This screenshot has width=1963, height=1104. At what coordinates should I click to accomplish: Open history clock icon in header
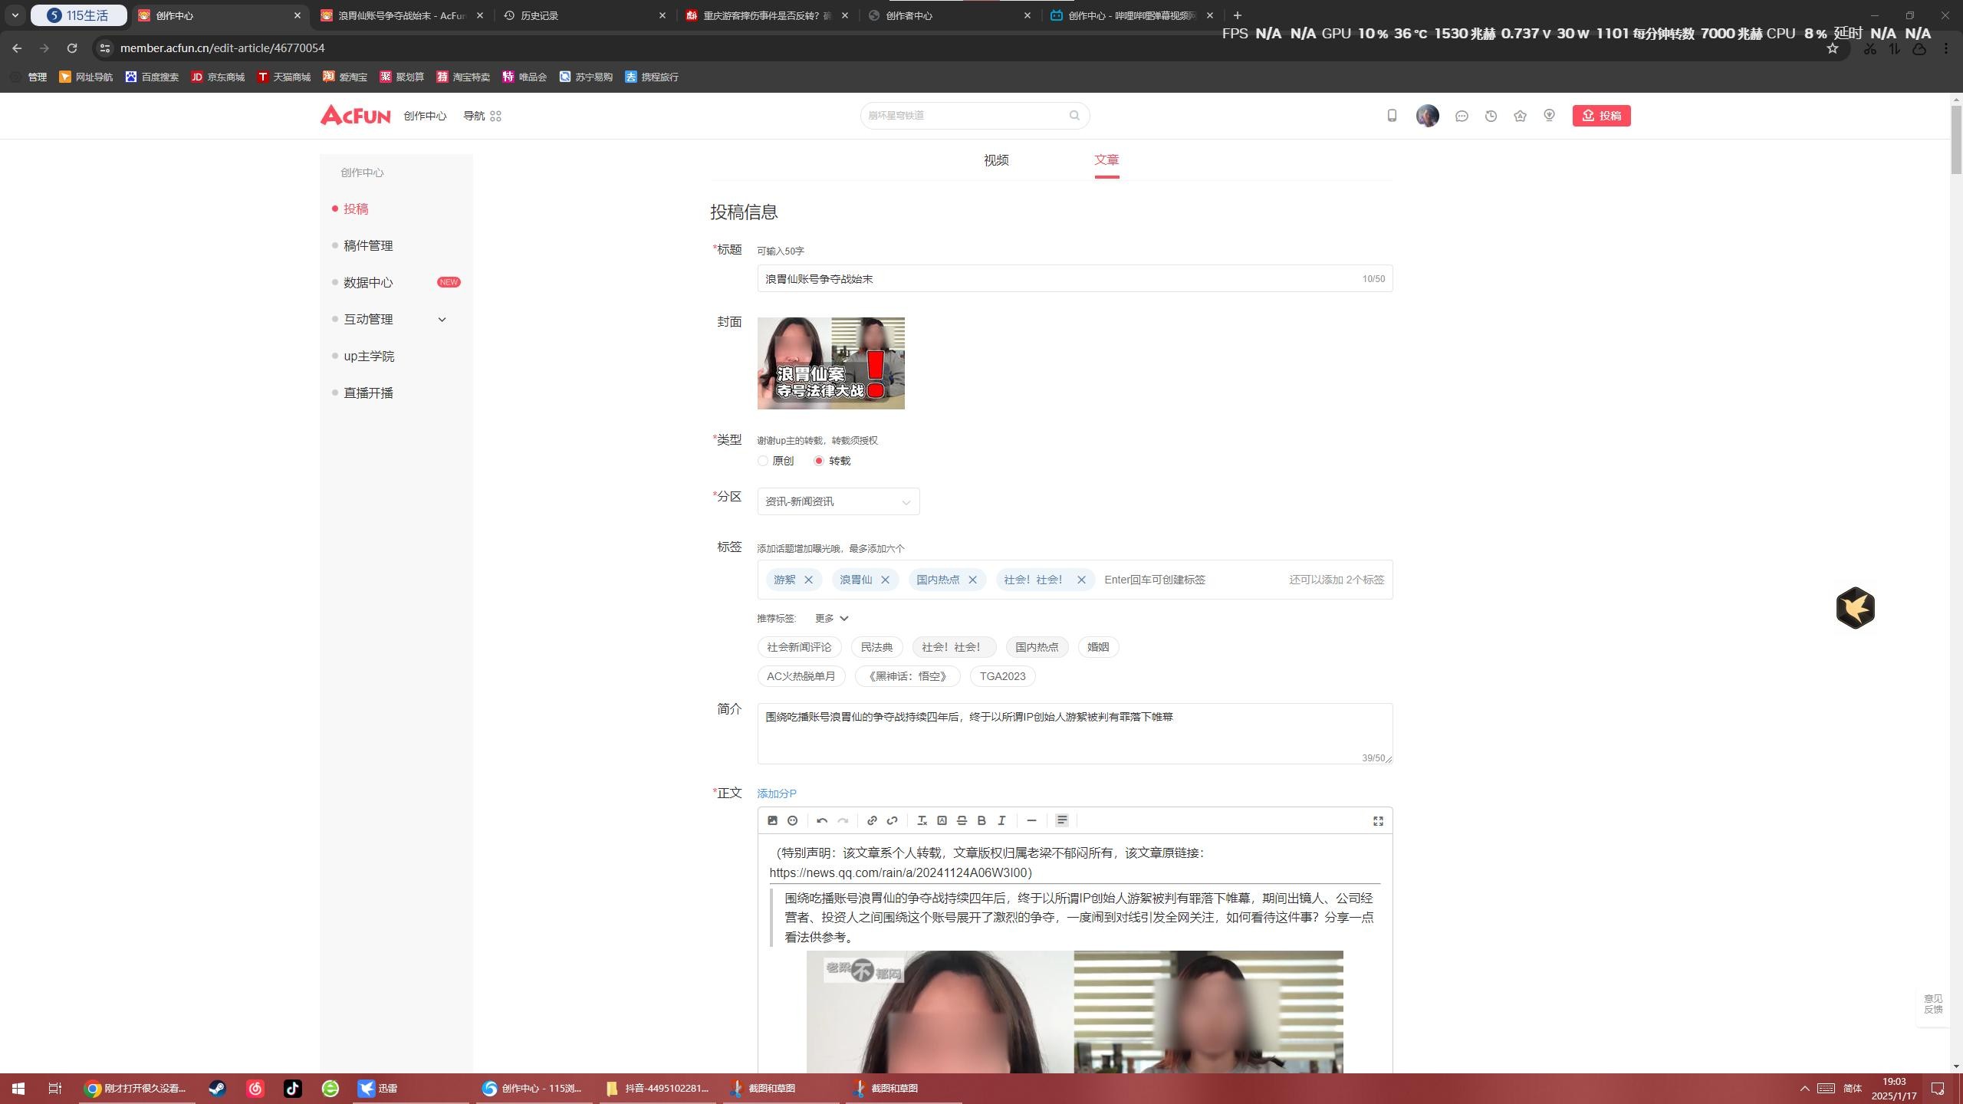[x=1491, y=116]
